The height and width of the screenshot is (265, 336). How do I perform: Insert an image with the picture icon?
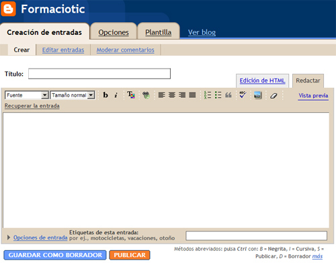258,95
